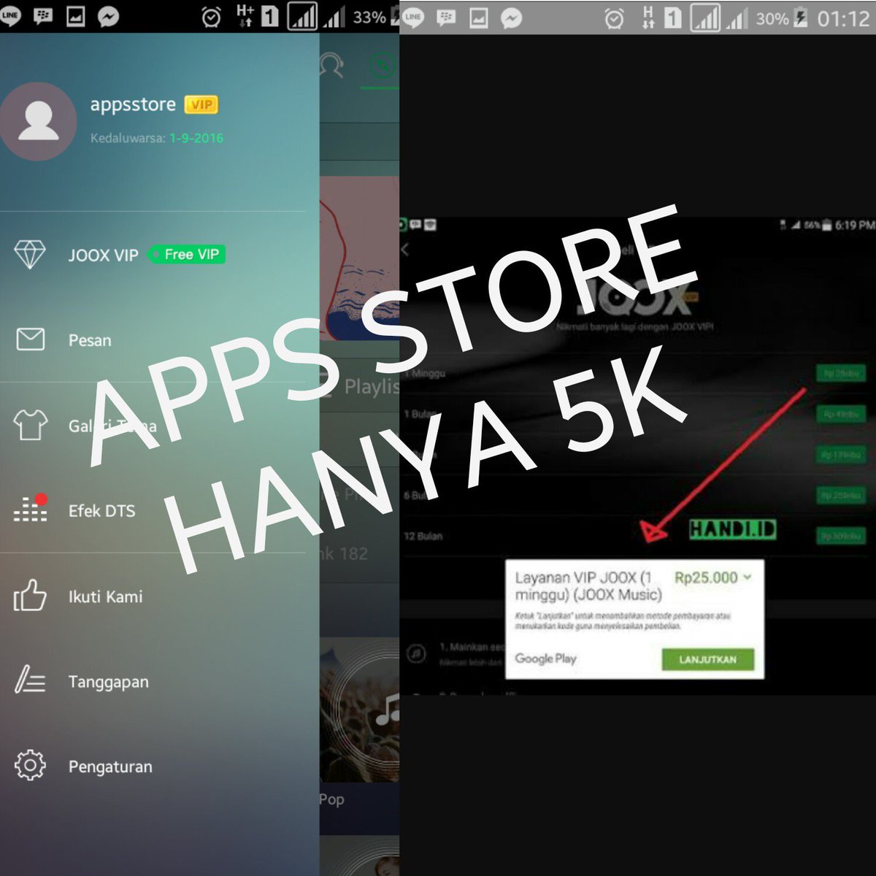This screenshot has height=876, width=876.
Task: Open the pink album art behind sidebar
Action: pyautogui.click(x=359, y=258)
